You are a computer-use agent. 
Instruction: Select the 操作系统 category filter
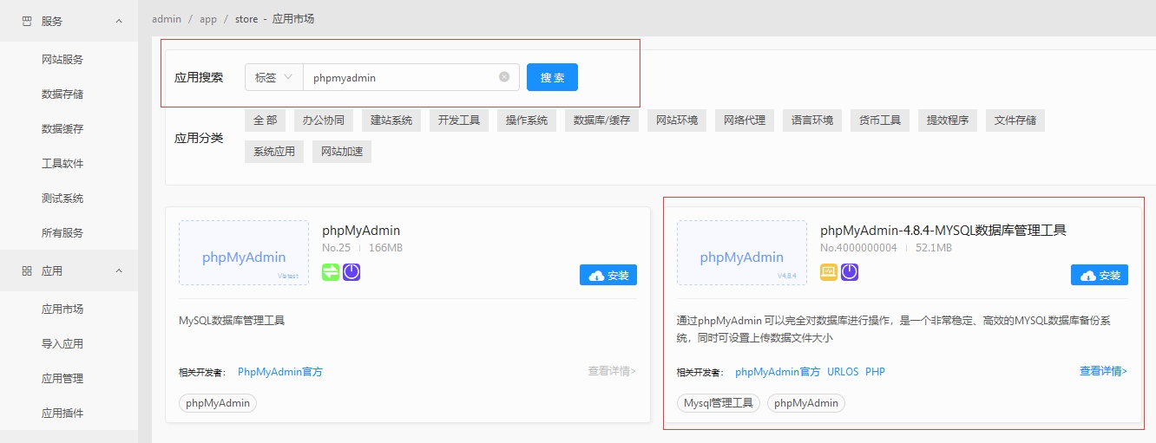527,121
